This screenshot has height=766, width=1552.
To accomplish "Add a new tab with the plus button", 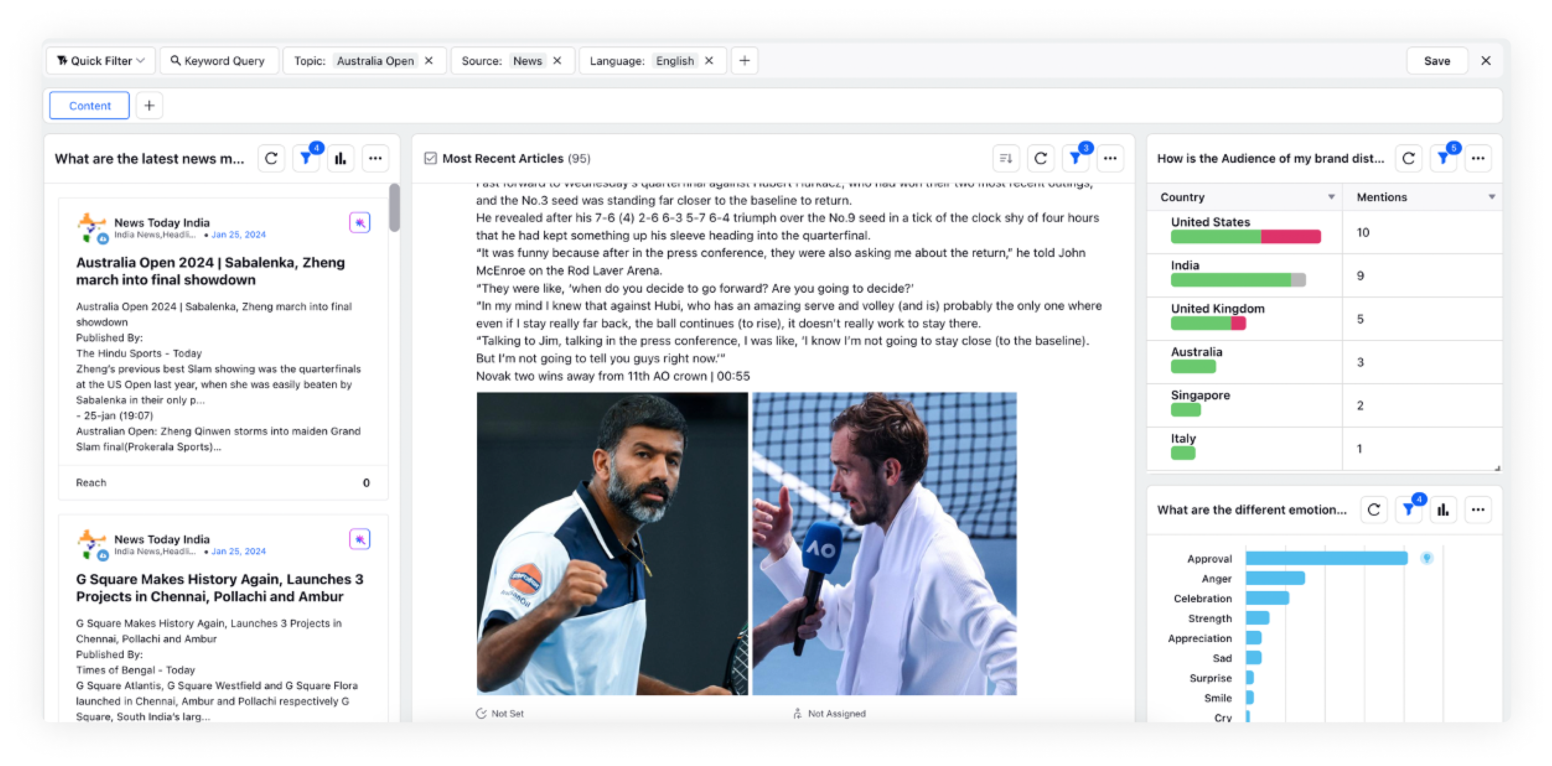I will (x=149, y=105).
